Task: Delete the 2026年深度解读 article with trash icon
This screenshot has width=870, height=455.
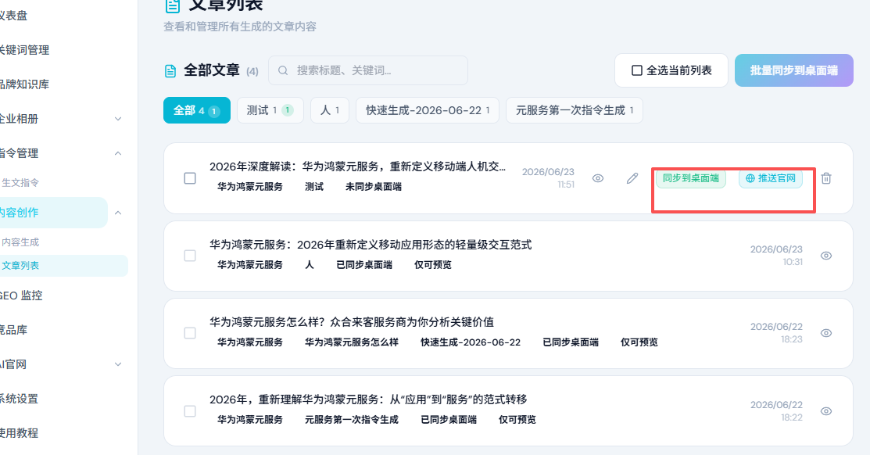Action: click(826, 178)
